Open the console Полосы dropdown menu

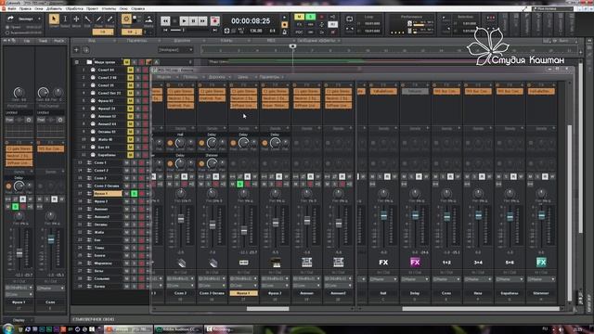[192, 77]
